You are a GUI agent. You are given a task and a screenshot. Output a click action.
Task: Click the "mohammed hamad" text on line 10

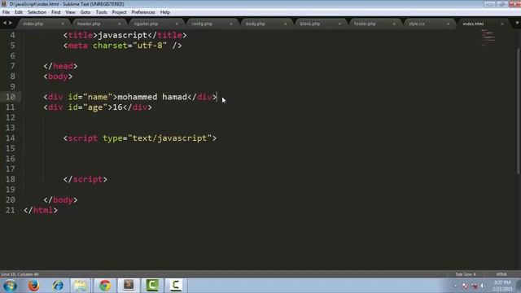(x=152, y=97)
